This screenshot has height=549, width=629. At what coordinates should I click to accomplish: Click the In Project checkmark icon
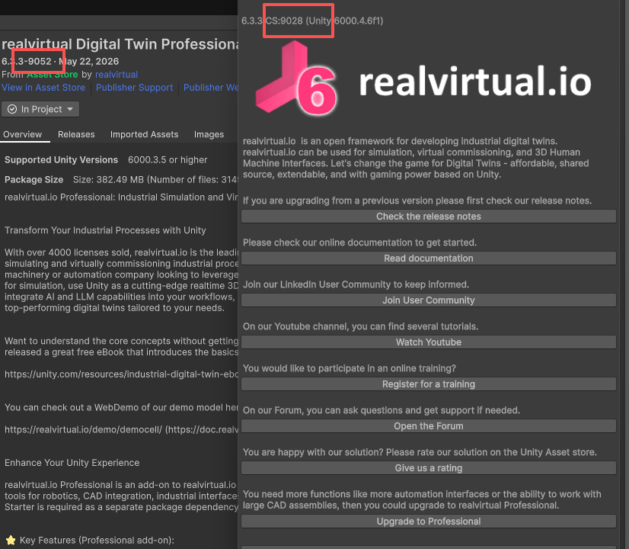tap(12, 109)
